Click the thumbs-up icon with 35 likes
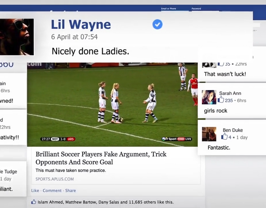Viewport: 266px width, 208px height. pyautogui.click(x=221, y=64)
